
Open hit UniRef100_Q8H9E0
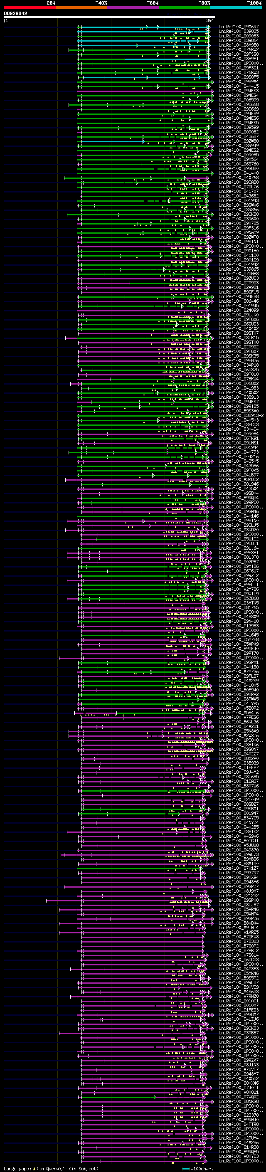click(x=239, y=45)
